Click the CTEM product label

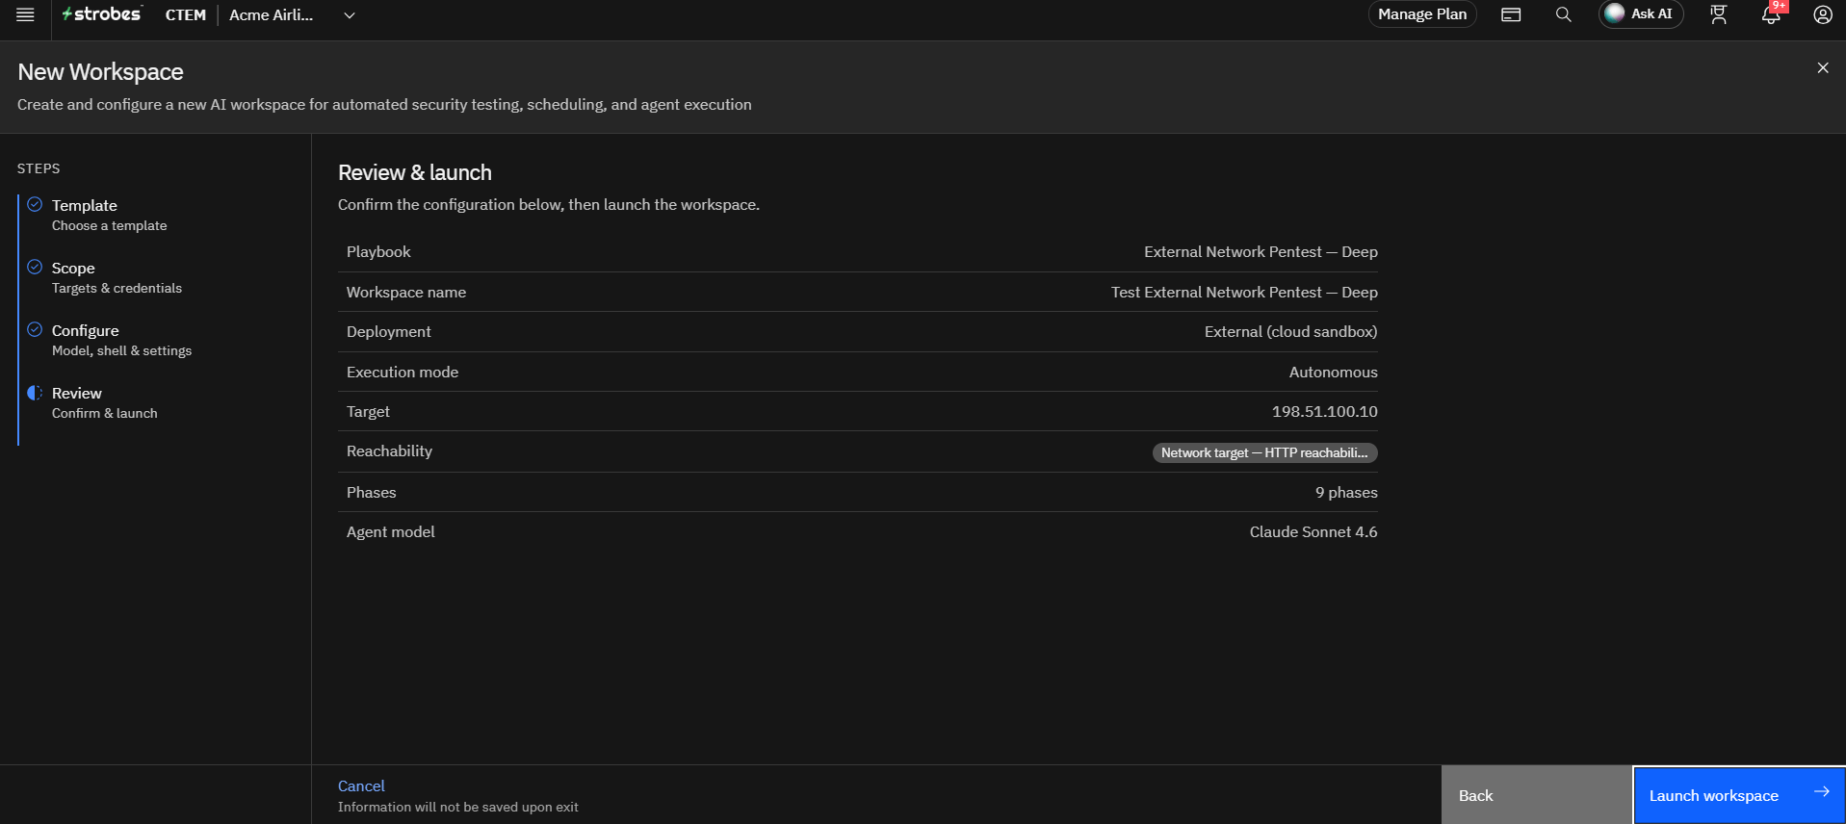pyautogui.click(x=186, y=15)
